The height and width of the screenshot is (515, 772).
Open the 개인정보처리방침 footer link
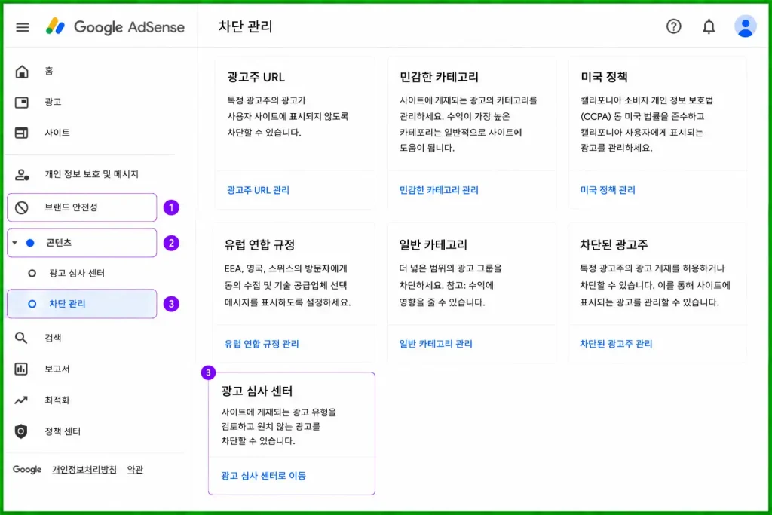(84, 470)
